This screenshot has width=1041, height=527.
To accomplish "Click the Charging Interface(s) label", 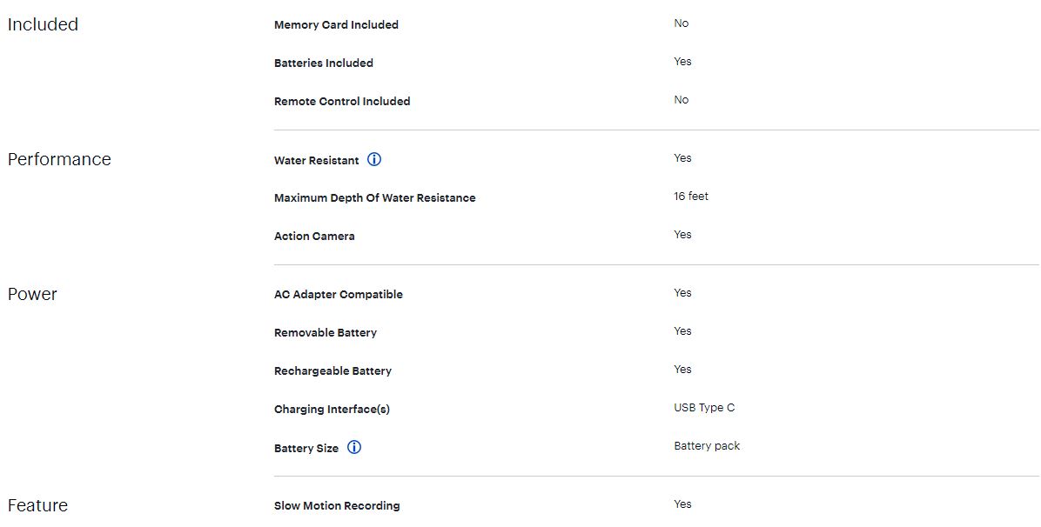I will [332, 410].
